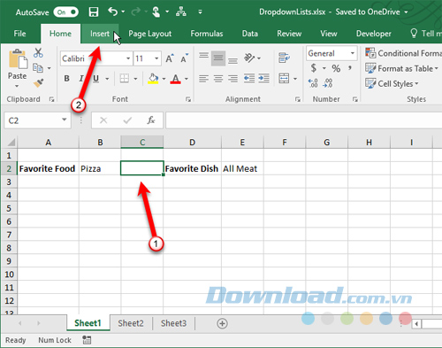Click the Increase Indent icon
442x348 pixels.
pos(263,79)
